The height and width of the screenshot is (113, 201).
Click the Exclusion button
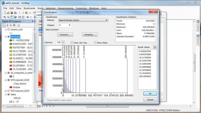tap(65, 35)
